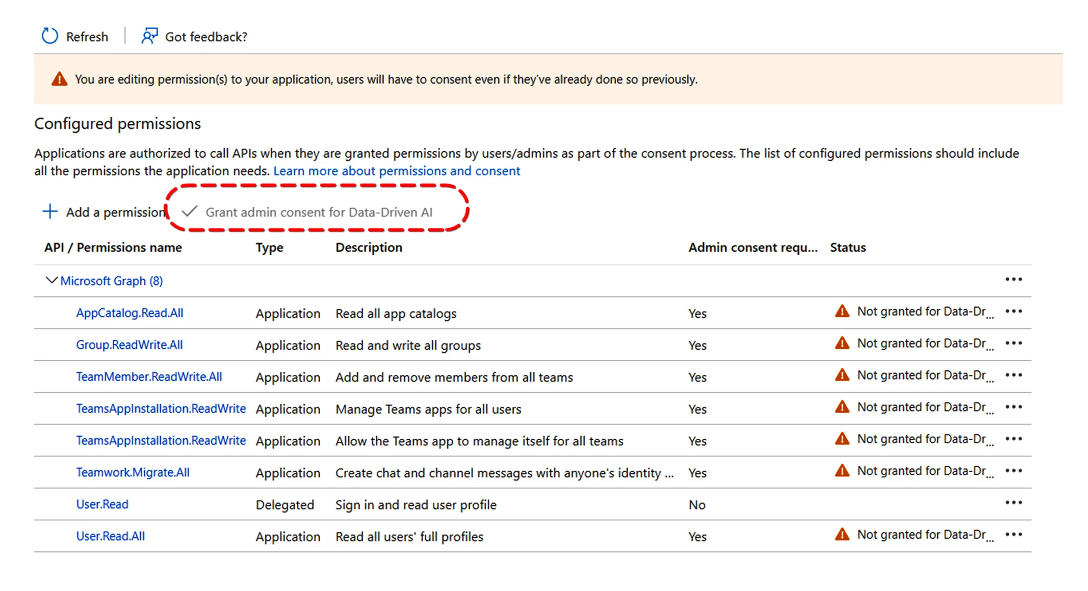Open ellipsis menu for Microsoft Graph group
1088x591 pixels.
pos(1014,280)
